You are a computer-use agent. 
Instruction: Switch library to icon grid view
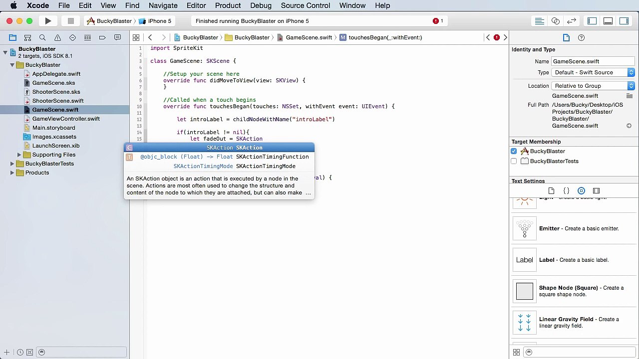[516, 353]
